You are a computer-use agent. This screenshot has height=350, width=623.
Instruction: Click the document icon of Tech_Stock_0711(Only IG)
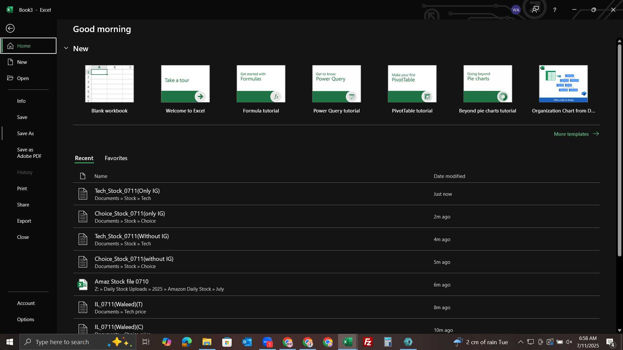[83, 194]
